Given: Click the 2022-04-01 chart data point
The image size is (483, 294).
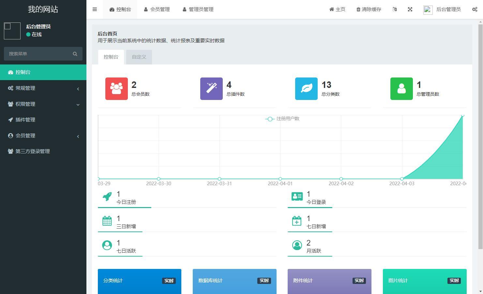Looking at the screenshot, I should 280,179.
